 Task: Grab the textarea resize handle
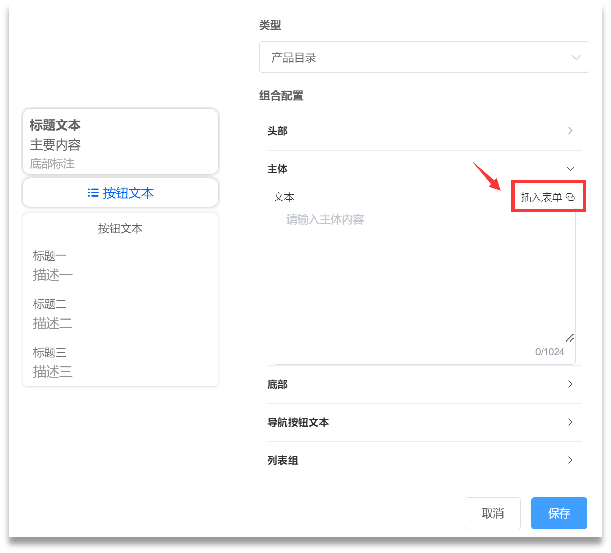tap(570, 338)
